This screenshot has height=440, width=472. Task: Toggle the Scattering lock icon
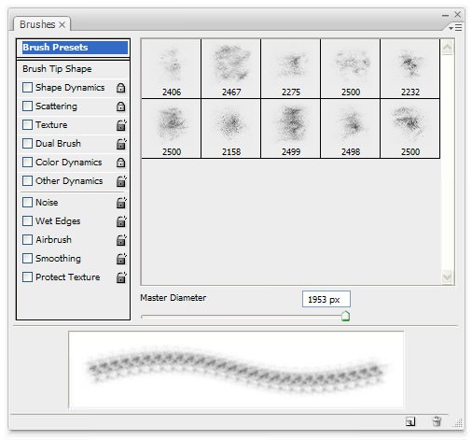[x=120, y=106]
